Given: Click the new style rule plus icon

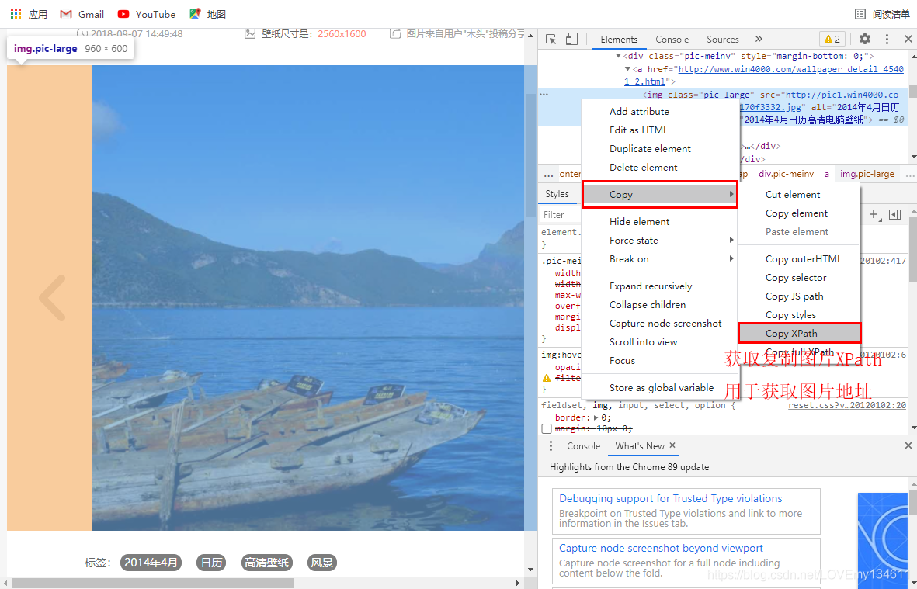Looking at the screenshot, I should click(874, 215).
